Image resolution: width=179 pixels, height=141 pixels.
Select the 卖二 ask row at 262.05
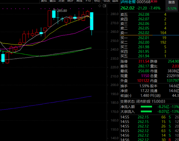pos(150,28)
